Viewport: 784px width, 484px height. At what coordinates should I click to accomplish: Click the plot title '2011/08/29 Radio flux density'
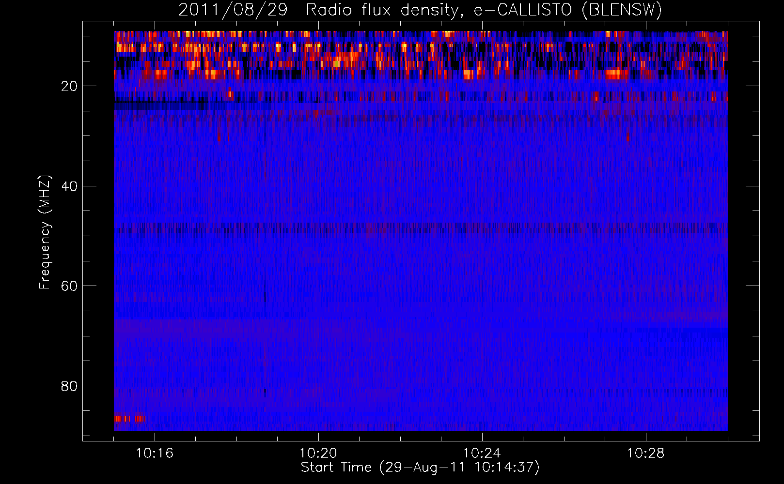coord(420,10)
